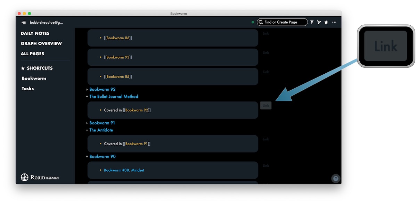Collapse the Bookworm 90 reference group
417x204 pixels.
[x=87, y=157]
